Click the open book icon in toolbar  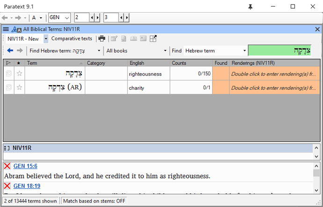(x=133, y=38)
